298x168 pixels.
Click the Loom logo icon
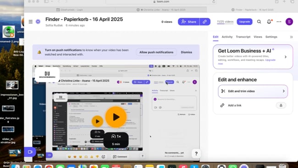point(38,22)
